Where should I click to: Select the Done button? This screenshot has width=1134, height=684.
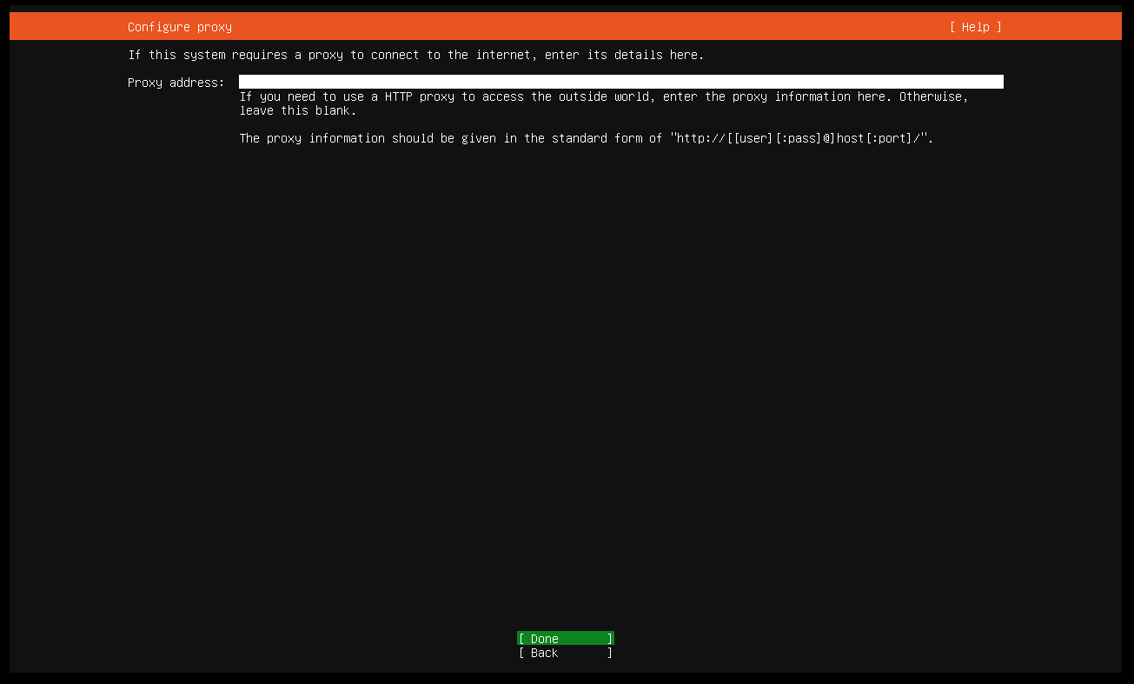click(566, 639)
